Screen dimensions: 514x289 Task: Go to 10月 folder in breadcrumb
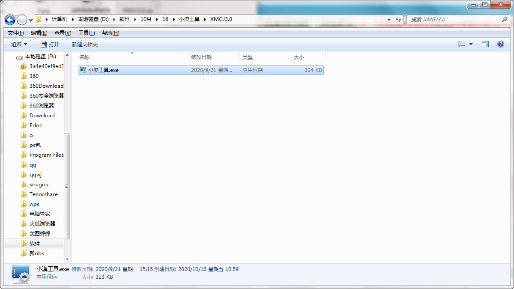pyautogui.click(x=146, y=20)
